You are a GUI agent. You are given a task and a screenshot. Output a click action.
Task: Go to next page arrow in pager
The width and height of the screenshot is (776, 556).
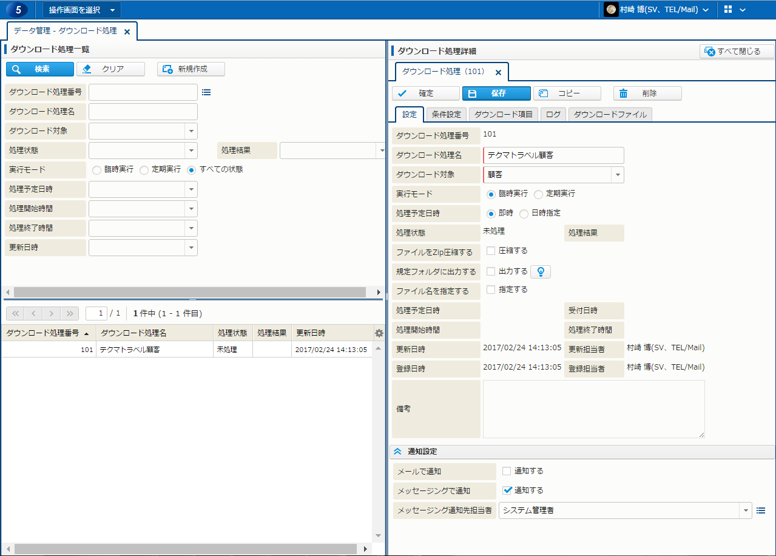pyautogui.click(x=52, y=313)
